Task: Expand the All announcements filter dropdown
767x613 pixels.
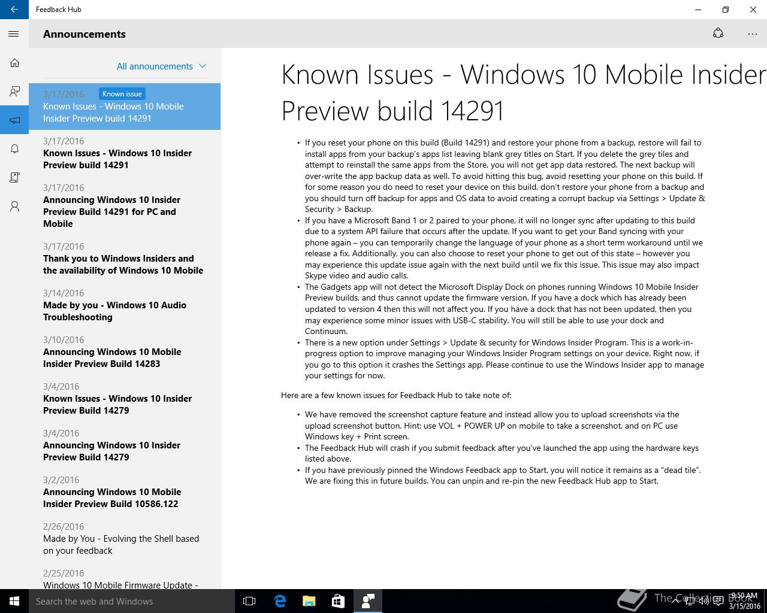Action: coord(161,66)
